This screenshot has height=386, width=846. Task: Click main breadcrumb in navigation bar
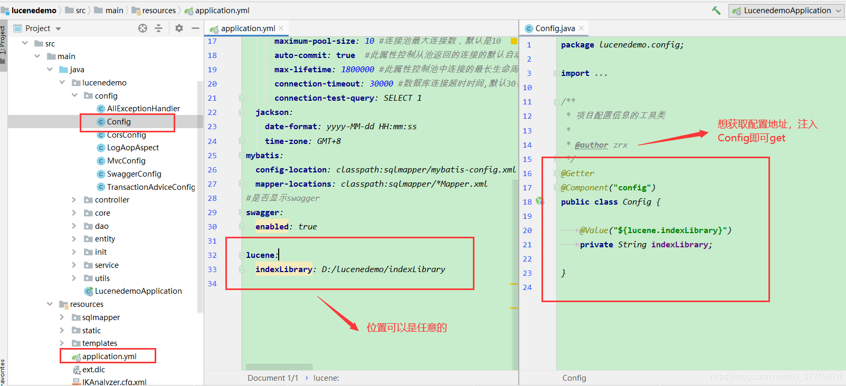pos(109,11)
